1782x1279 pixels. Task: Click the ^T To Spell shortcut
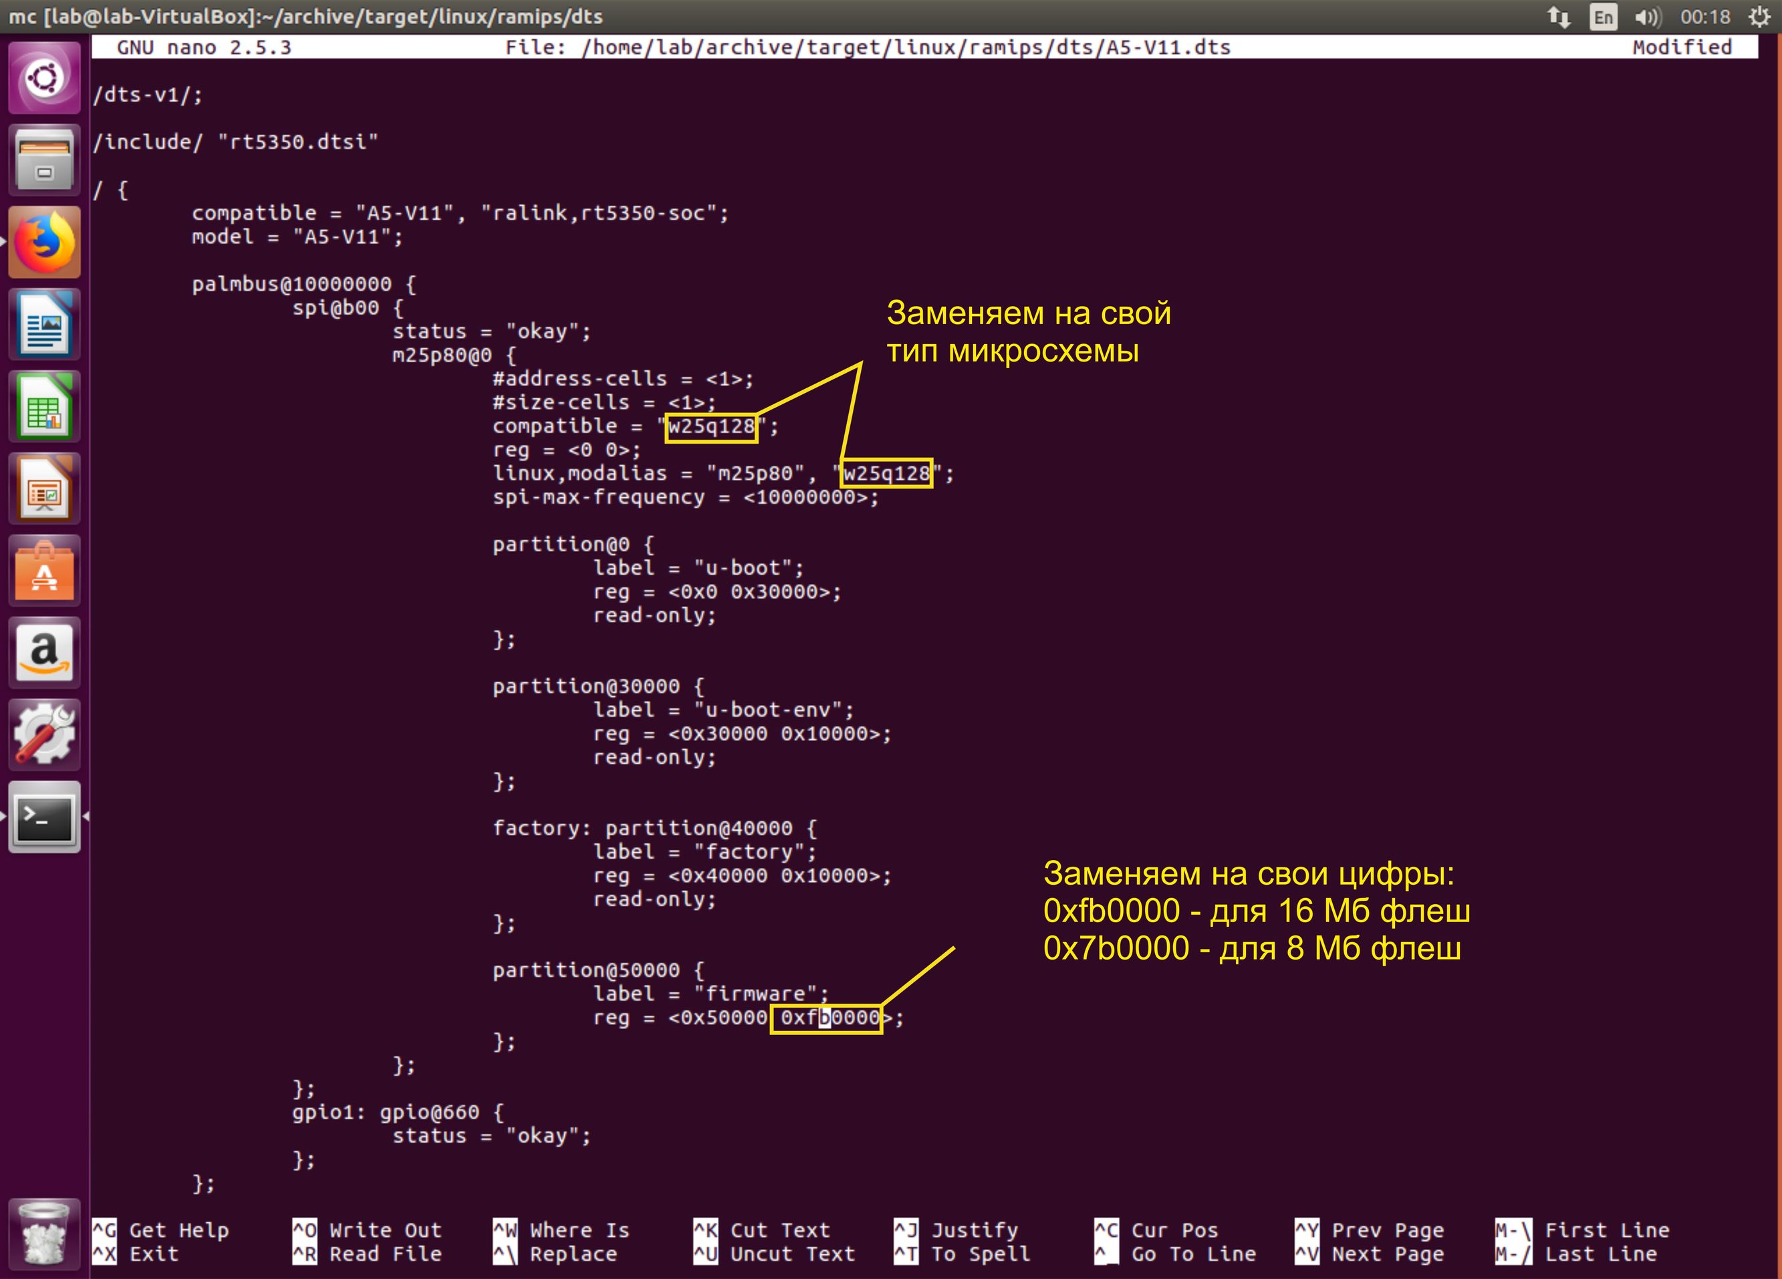(963, 1254)
